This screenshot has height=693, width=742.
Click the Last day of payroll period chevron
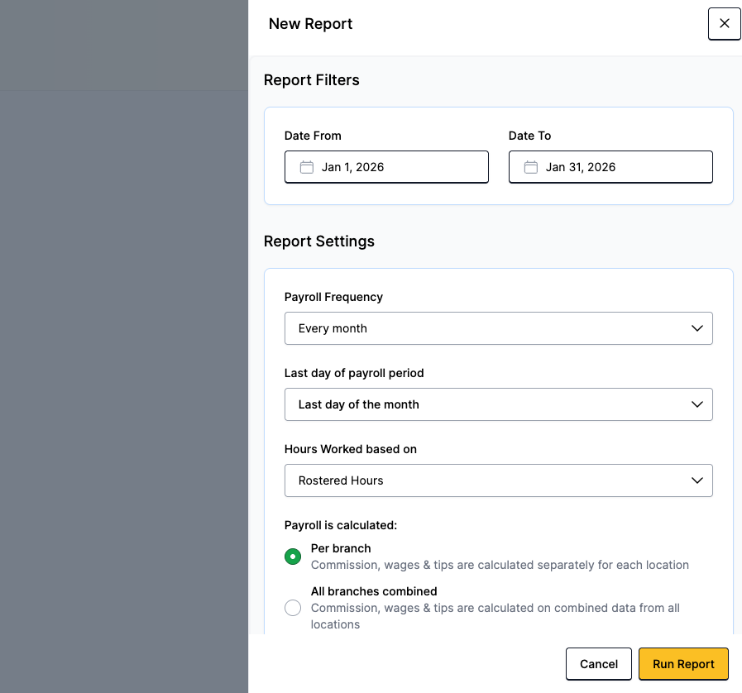pyautogui.click(x=697, y=404)
